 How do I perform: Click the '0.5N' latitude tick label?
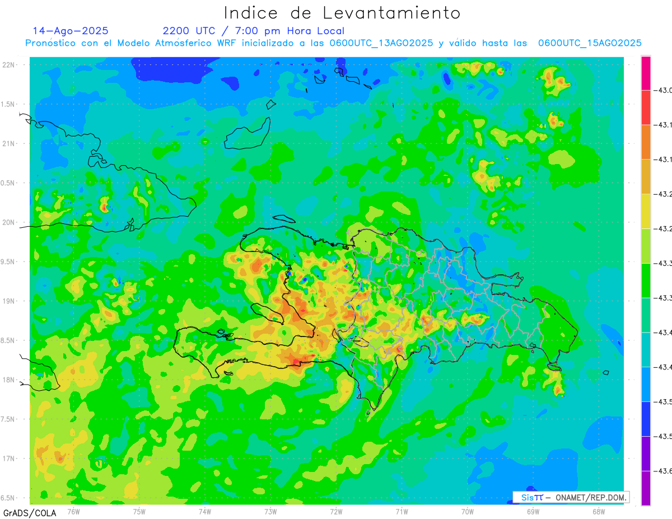[8, 183]
